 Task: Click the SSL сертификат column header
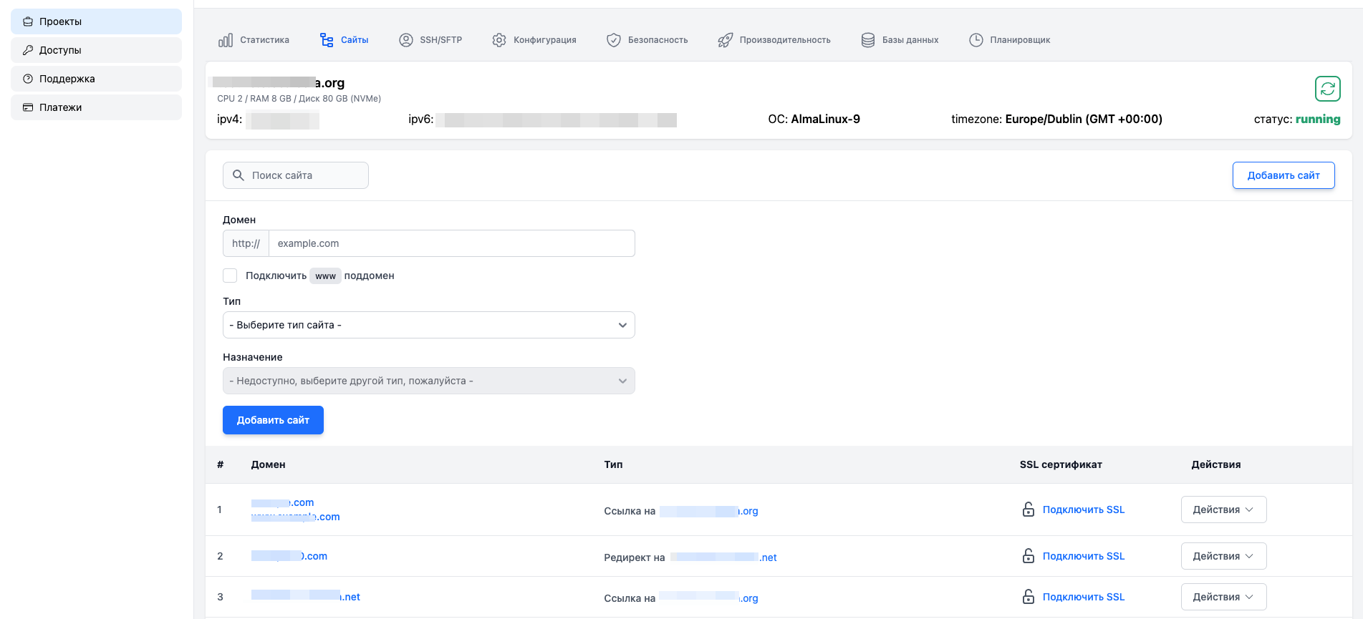(1061, 464)
